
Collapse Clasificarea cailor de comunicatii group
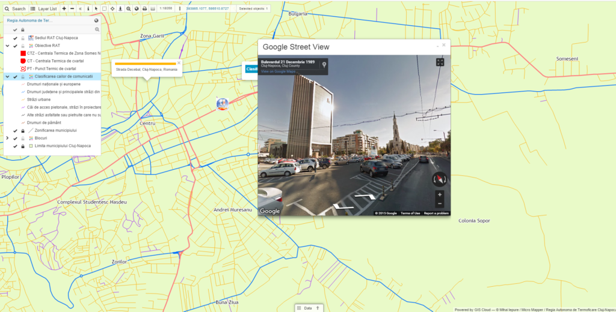[x=7, y=77]
